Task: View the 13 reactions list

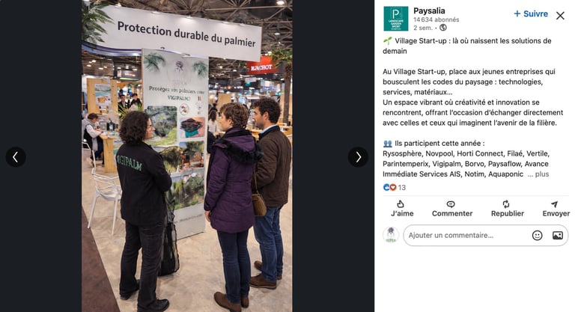Action: click(402, 187)
